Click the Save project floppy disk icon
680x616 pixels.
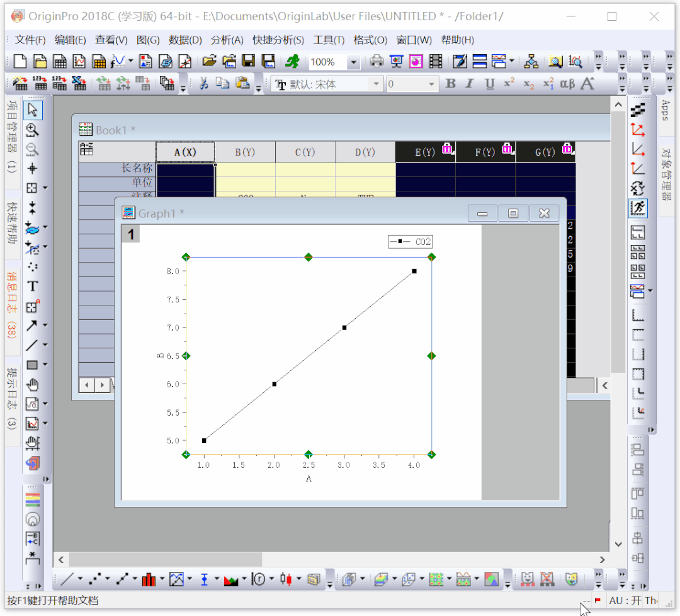(249, 61)
